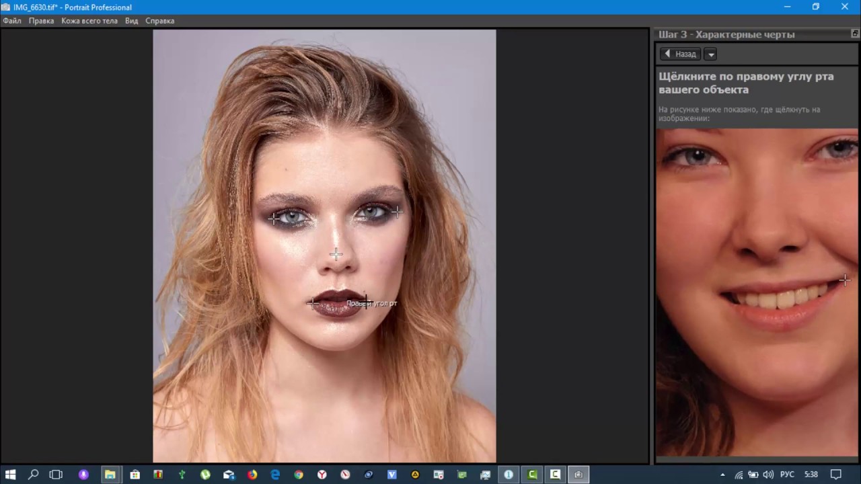Open the Вид menu

[131, 21]
